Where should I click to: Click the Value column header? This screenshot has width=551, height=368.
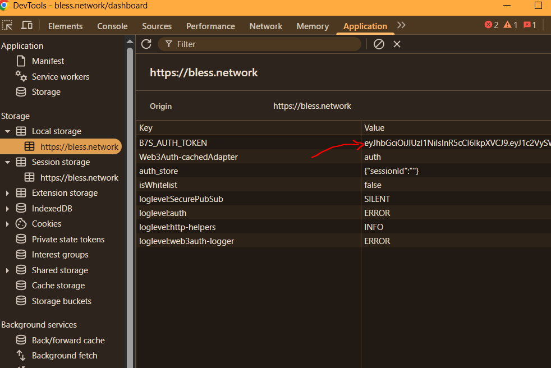click(456, 127)
